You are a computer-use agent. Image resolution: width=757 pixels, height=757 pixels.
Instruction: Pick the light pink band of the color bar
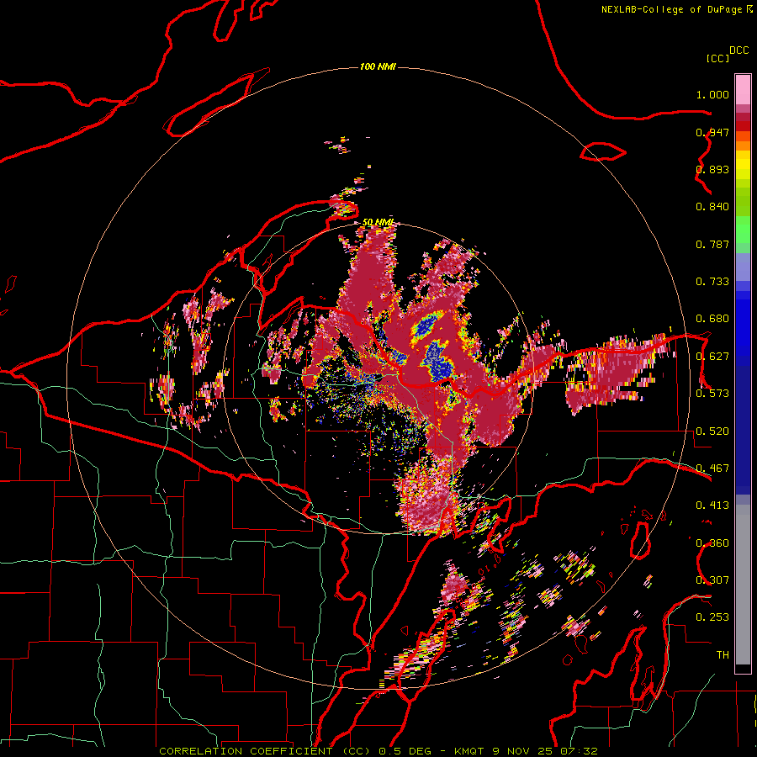[x=743, y=90]
